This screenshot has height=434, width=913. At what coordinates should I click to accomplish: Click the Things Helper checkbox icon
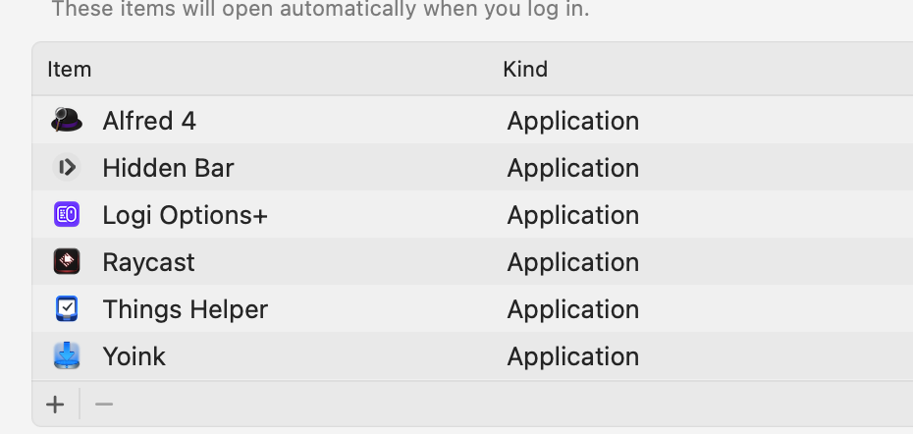(67, 309)
